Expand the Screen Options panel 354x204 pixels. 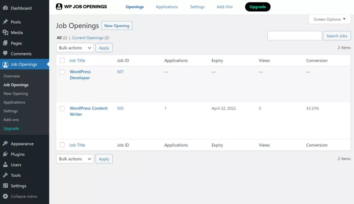[x=330, y=19]
